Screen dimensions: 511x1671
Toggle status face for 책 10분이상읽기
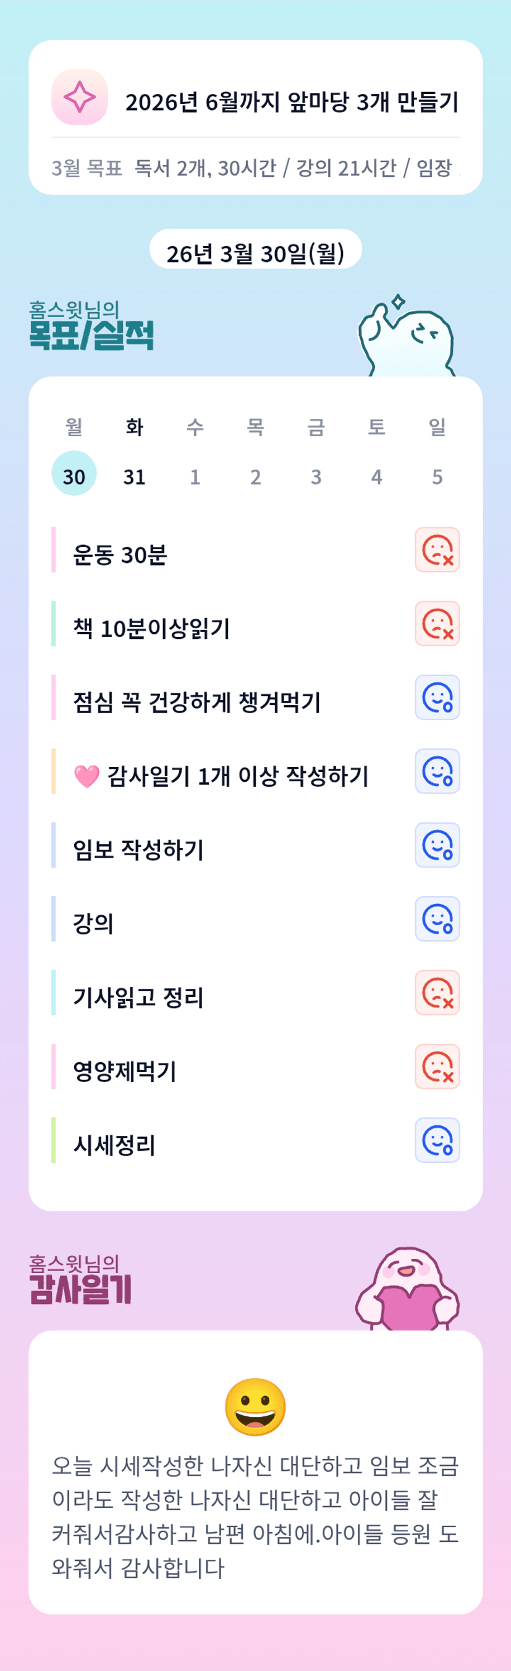click(437, 624)
